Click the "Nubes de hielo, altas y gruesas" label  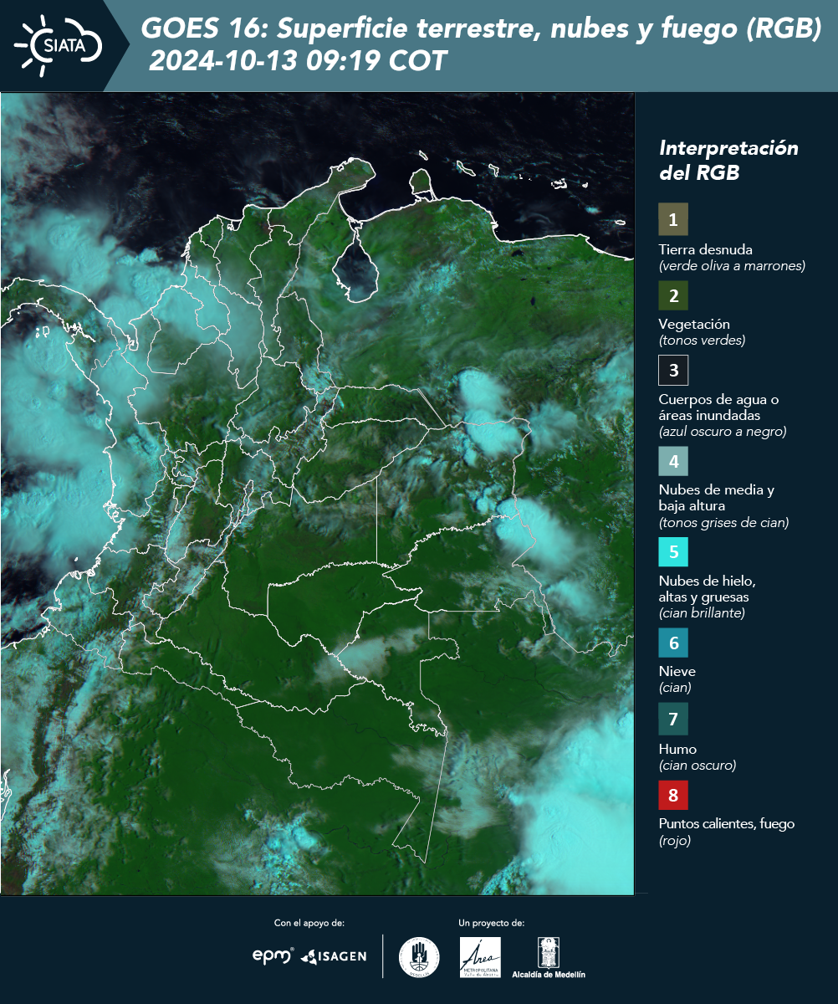[x=708, y=589]
